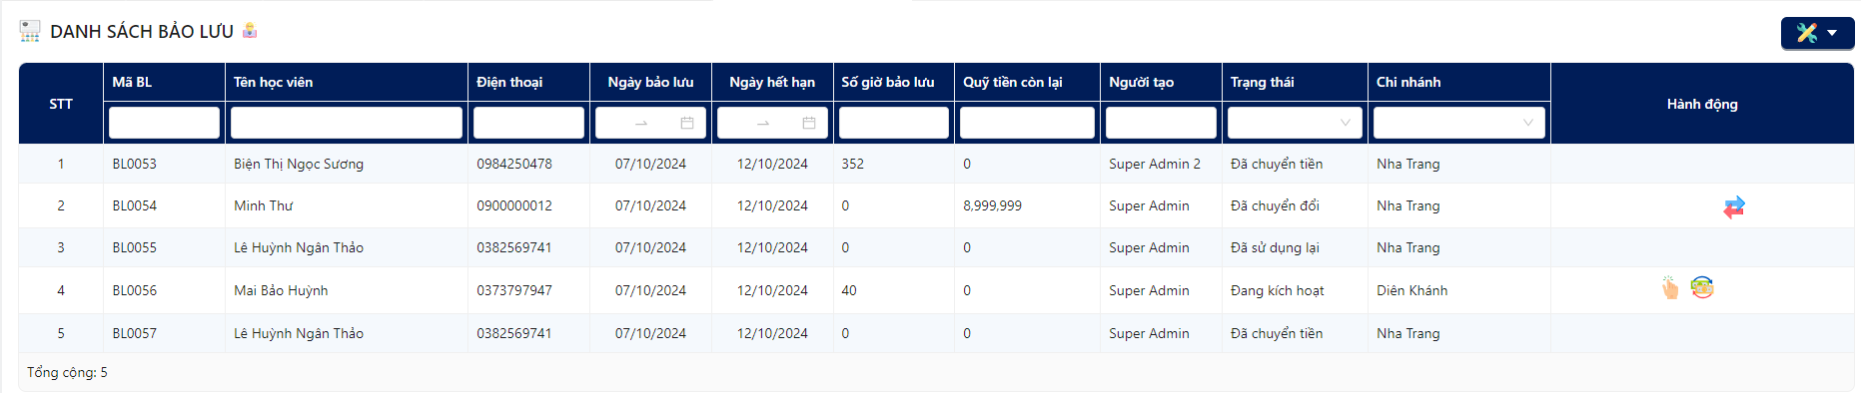Image resolution: width=1861 pixels, height=393 pixels.
Task: Open the Ngày bảo lưu date range picker
Action: (650, 123)
